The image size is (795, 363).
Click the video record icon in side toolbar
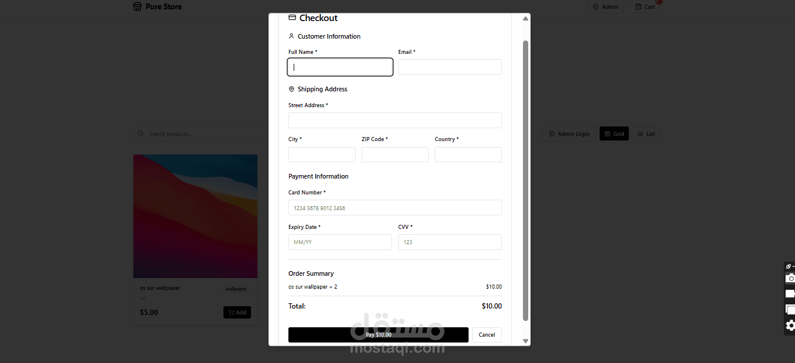(x=790, y=294)
